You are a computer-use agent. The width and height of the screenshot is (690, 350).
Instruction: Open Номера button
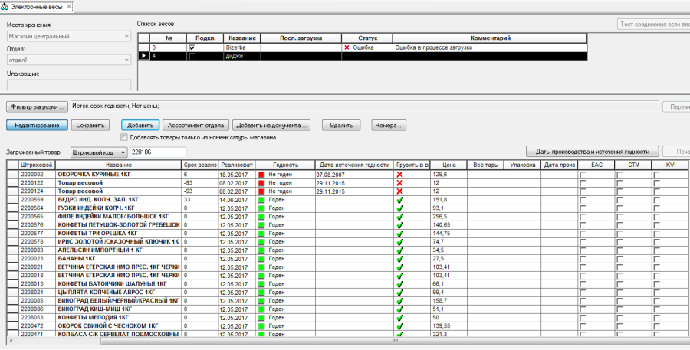pos(389,126)
